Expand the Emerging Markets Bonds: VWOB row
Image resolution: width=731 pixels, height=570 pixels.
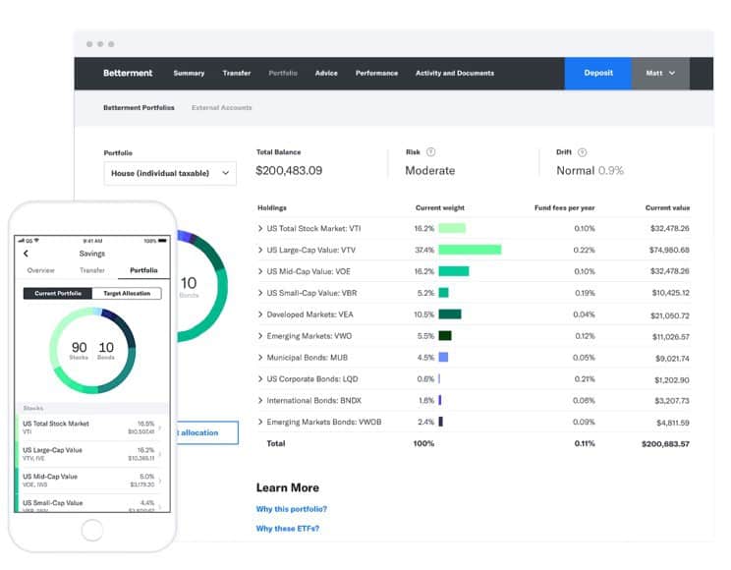pyautogui.click(x=260, y=422)
